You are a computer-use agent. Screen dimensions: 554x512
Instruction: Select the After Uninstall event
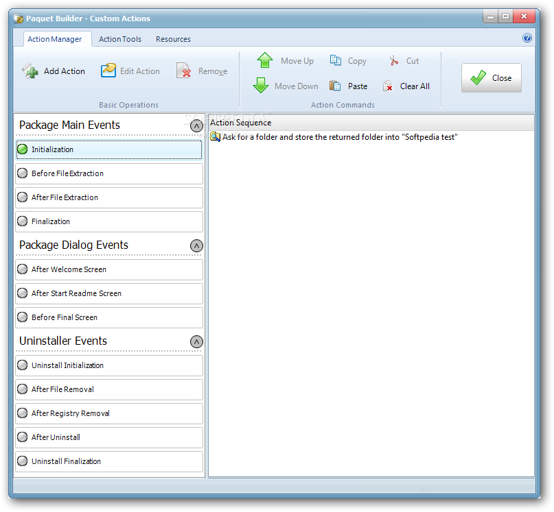tap(109, 437)
